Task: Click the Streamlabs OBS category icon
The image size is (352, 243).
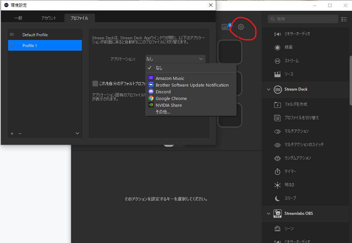Action: coord(278,213)
